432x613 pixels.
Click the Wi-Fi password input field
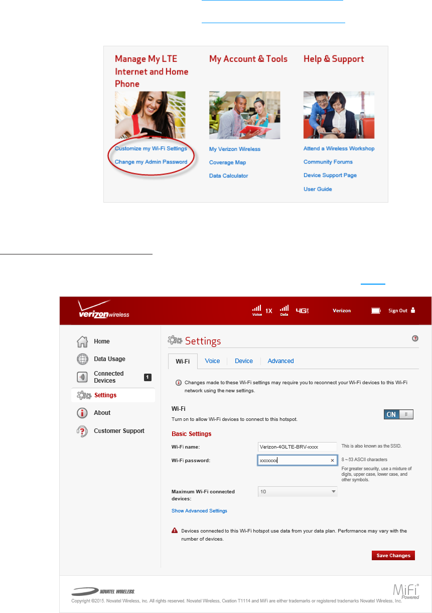coord(298,460)
